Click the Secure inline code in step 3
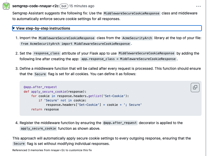 click(x=40, y=74)
